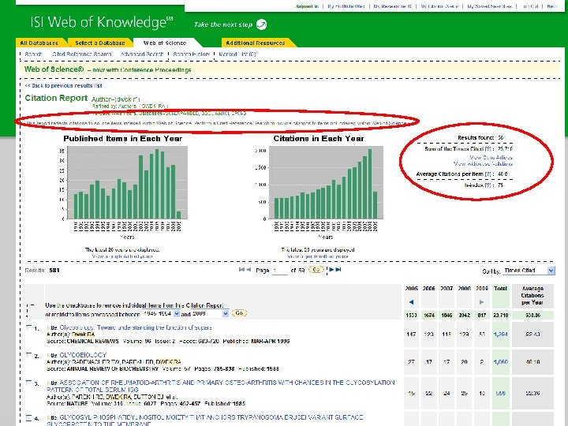
Task: Go to next results page arrow
Action: (x=331, y=270)
